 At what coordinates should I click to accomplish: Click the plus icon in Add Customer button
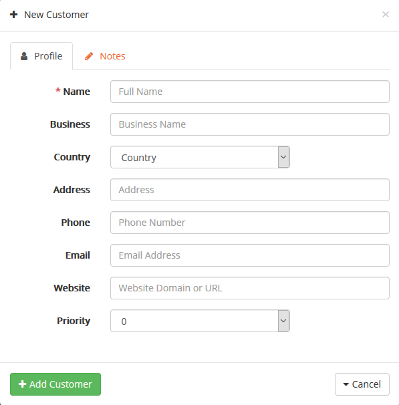tap(23, 384)
